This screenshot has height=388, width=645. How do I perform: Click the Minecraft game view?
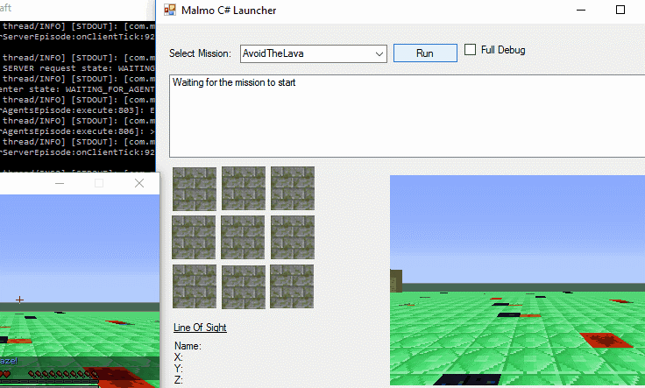click(80, 291)
